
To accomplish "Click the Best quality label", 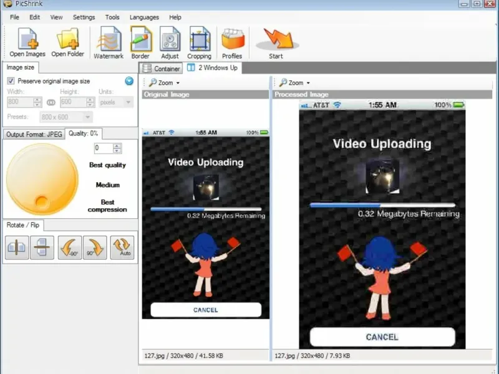I will pyautogui.click(x=107, y=165).
